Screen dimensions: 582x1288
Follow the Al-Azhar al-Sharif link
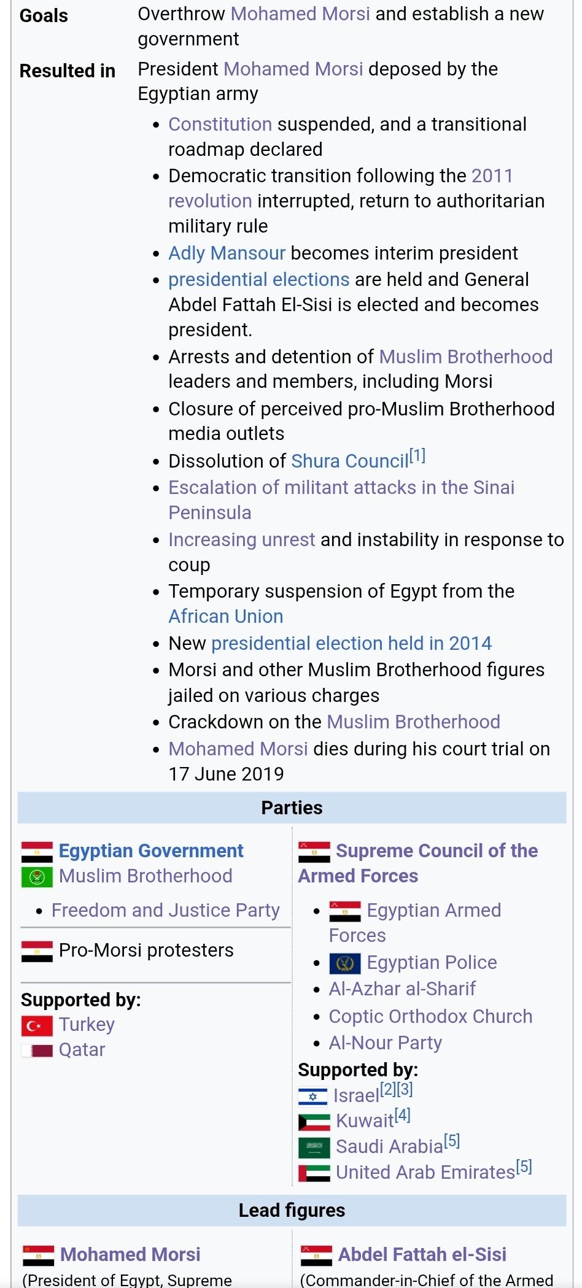coord(402,989)
